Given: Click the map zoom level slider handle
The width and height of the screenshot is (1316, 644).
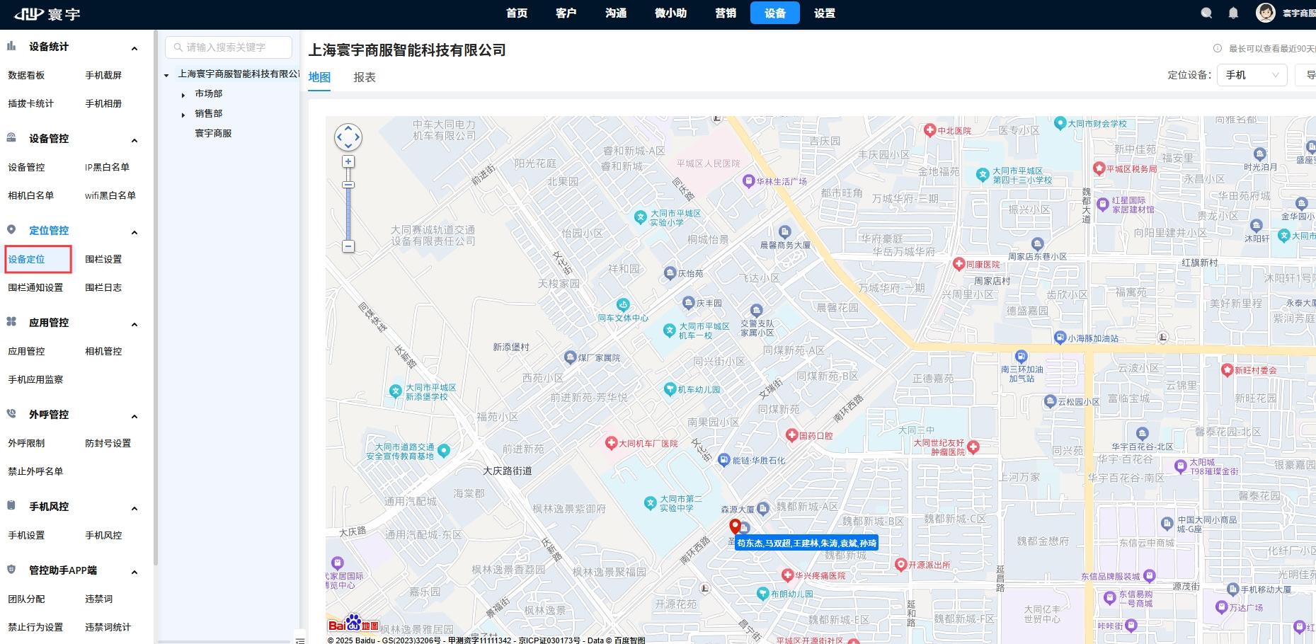Looking at the screenshot, I should point(348,185).
